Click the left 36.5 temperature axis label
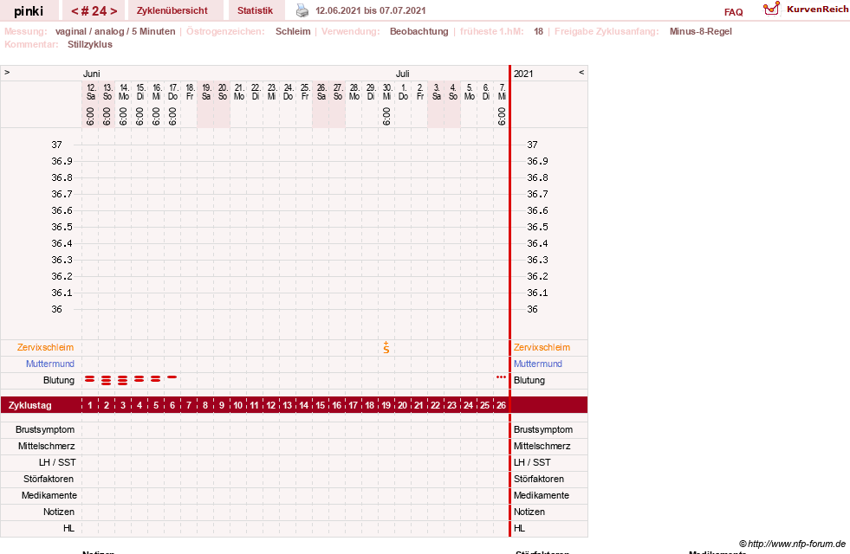850x554 pixels. click(62, 227)
